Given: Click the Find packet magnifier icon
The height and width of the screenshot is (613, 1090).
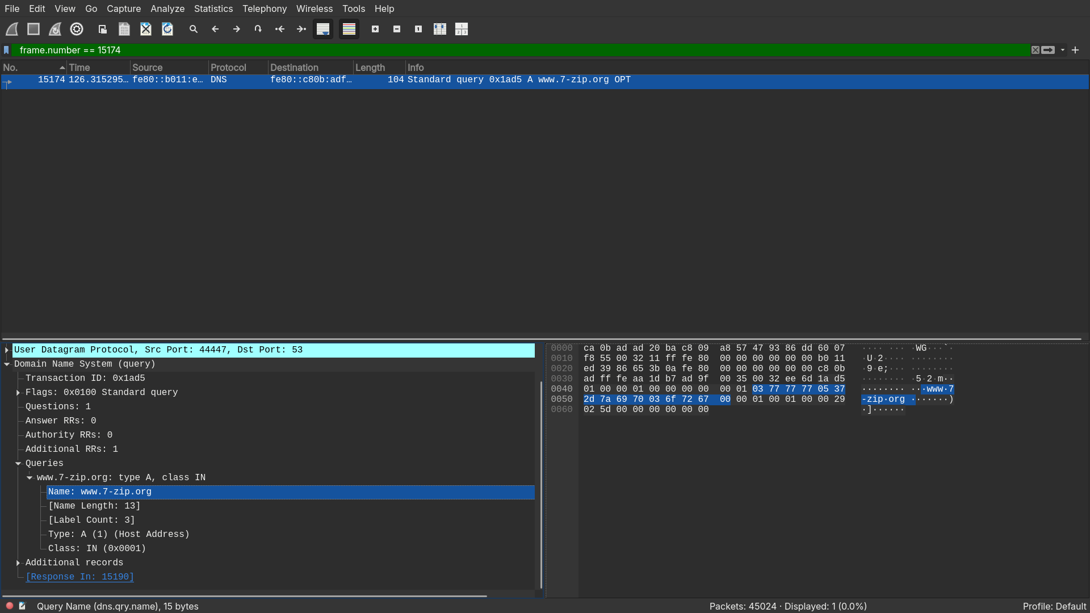Looking at the screenshot, I should [194, 29].
